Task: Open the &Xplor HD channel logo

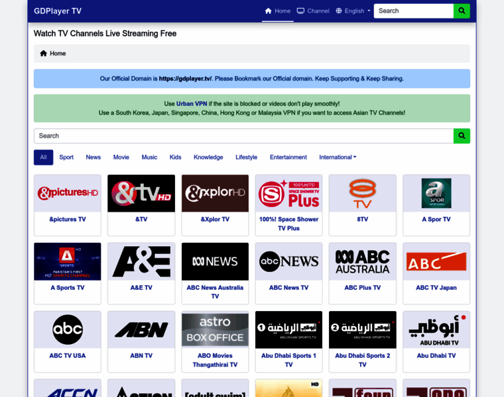Action: click(215, 193)
